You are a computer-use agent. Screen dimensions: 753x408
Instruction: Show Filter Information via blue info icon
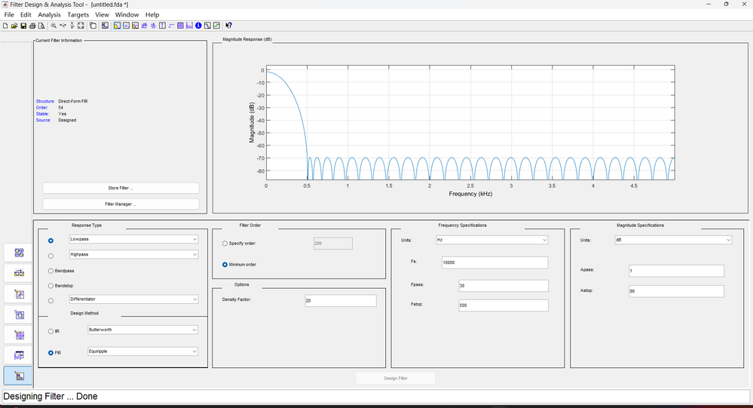click(198, 26)
